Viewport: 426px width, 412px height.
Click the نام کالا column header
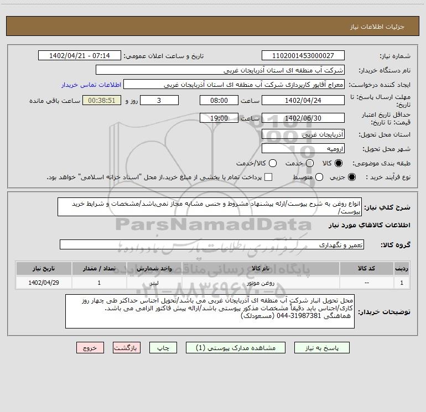pyautogui.click(x=261, y=268)
